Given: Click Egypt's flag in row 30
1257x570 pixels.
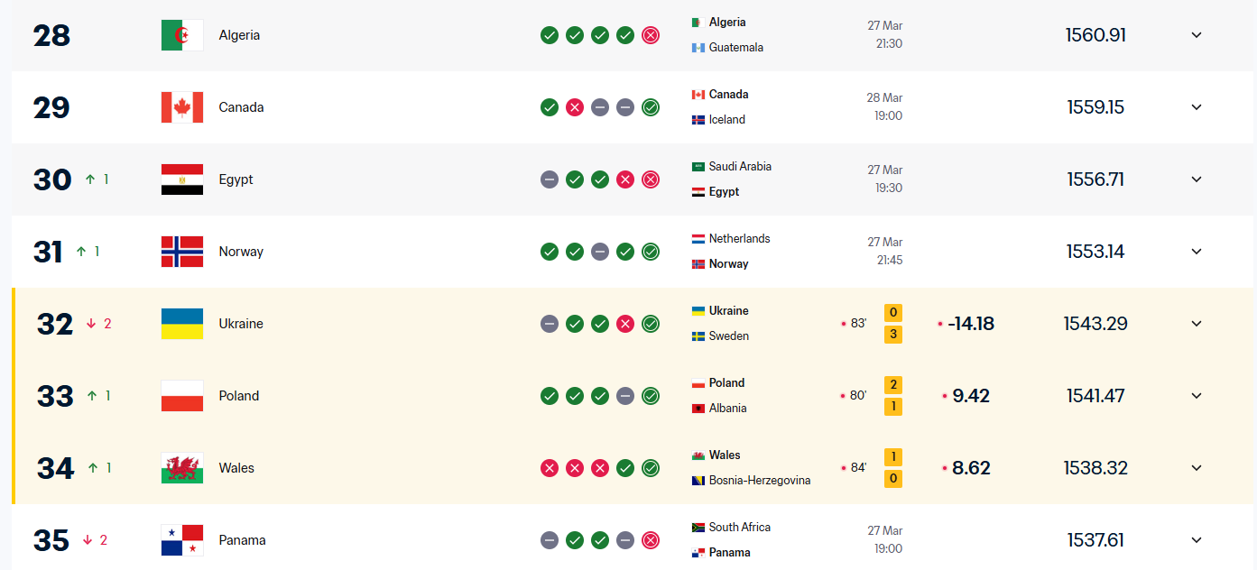Looking at the screenshot, I should pyautogui.click(x=181, y=179).
